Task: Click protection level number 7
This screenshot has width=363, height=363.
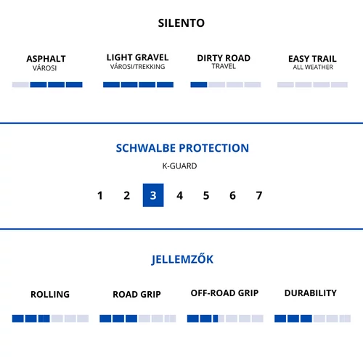Action: click(x=259, y=195)
